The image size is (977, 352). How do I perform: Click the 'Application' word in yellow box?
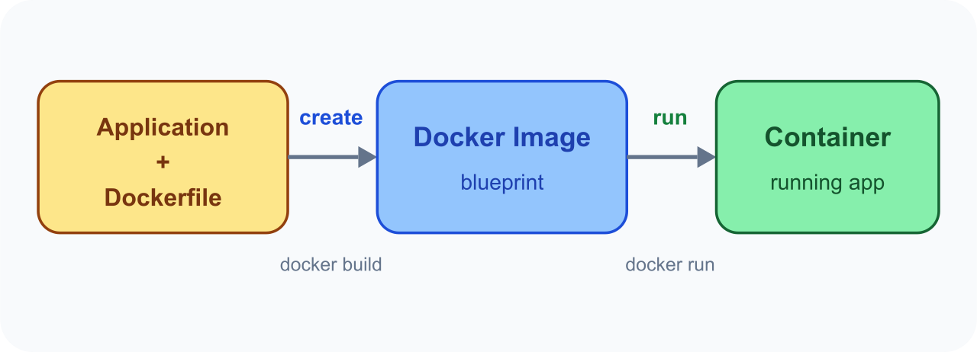[163, 127]
